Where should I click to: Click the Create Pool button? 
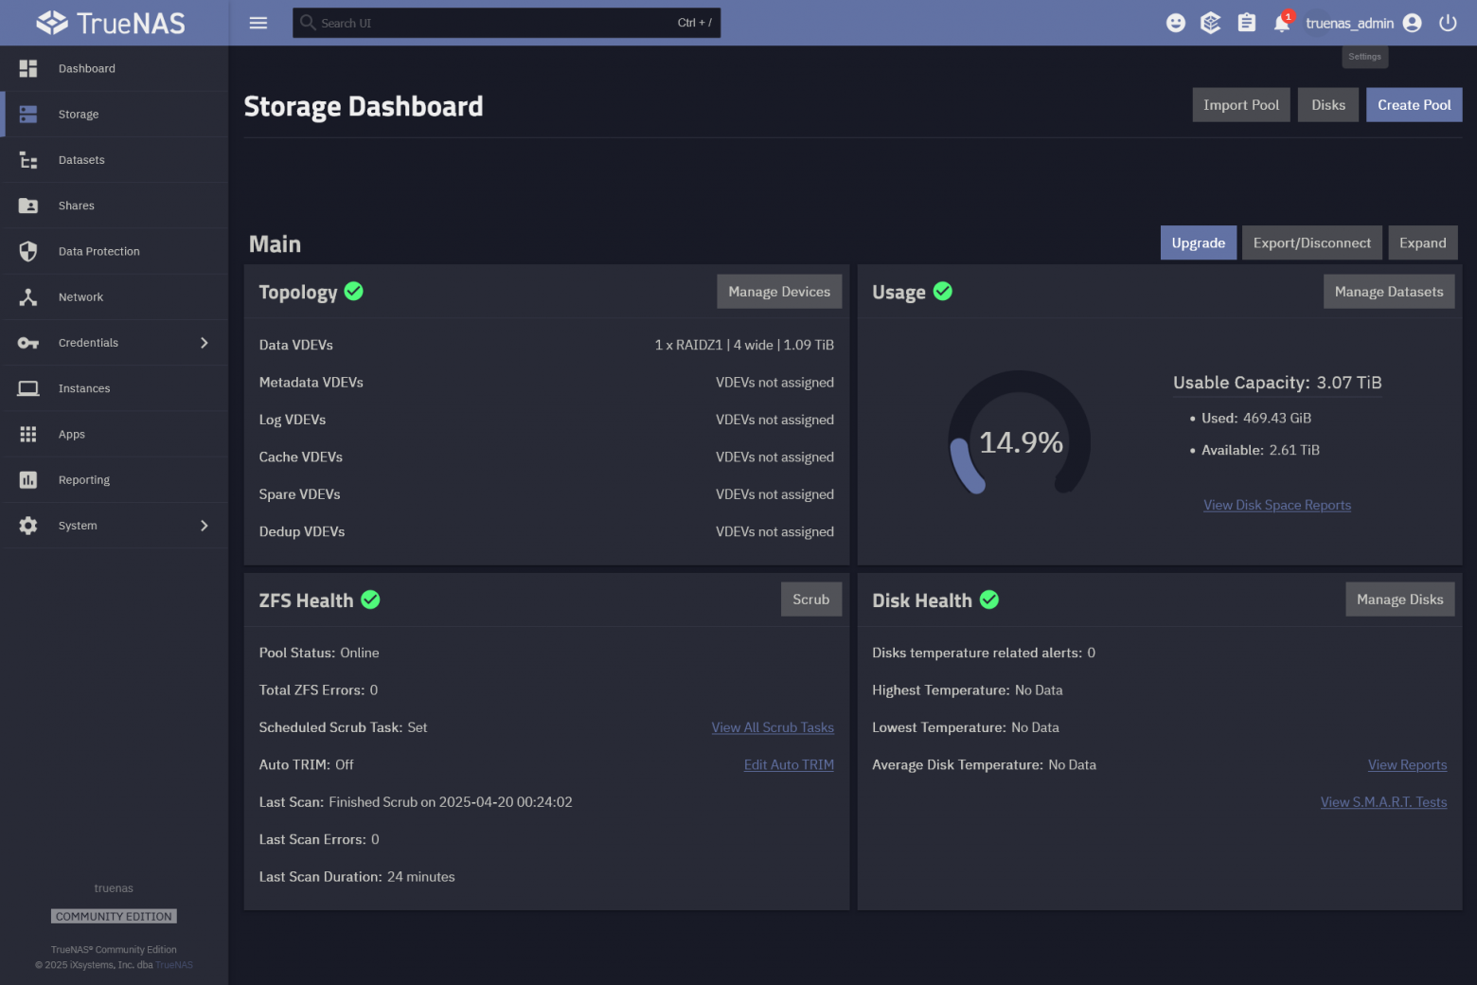1414,104
